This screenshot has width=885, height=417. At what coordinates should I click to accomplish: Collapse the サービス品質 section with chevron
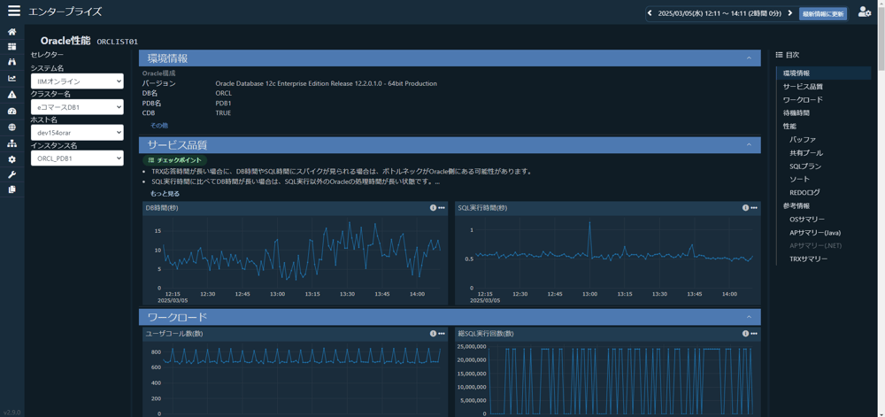749,145
